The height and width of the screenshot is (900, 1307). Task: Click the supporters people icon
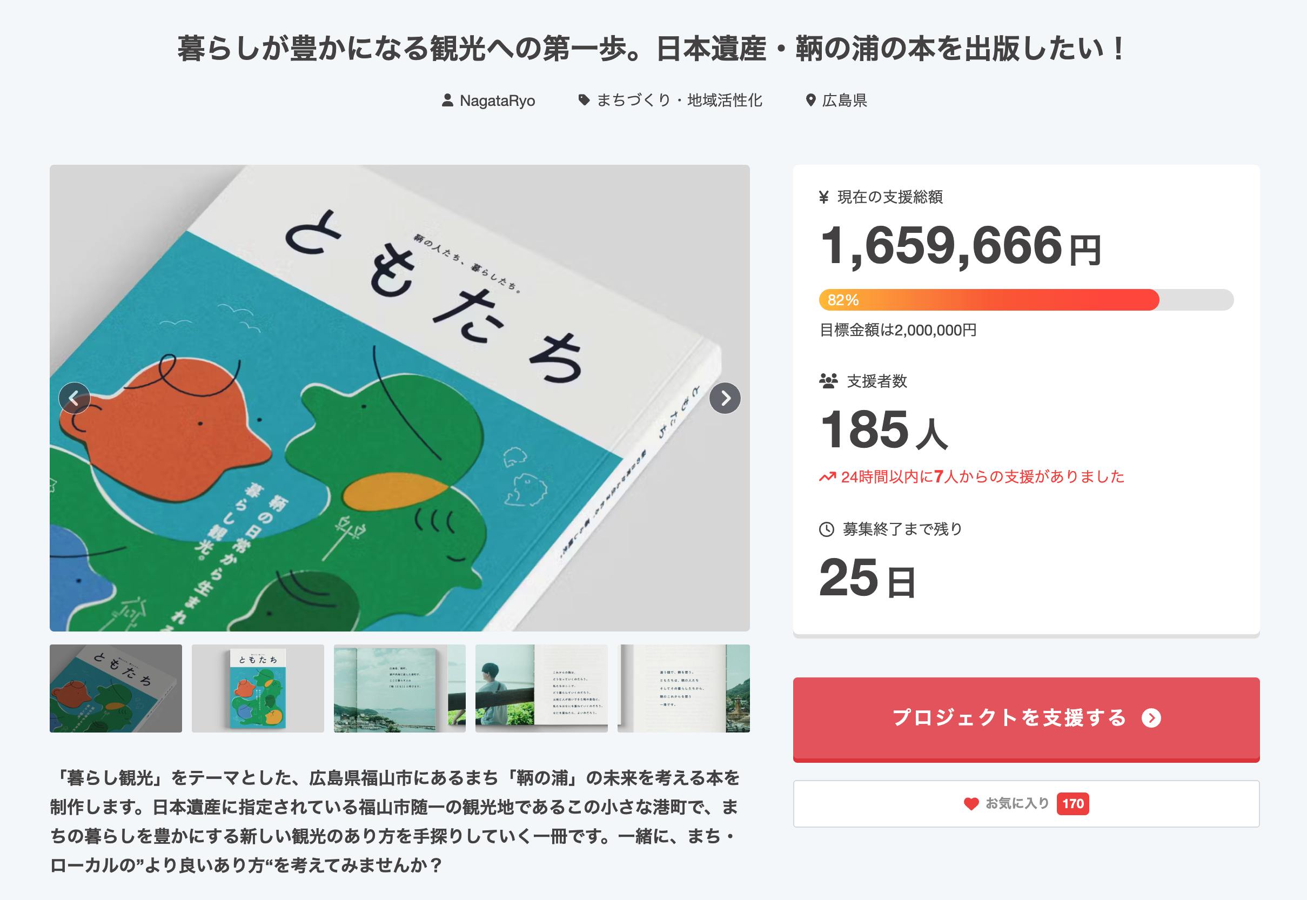[x=828, y=381]
